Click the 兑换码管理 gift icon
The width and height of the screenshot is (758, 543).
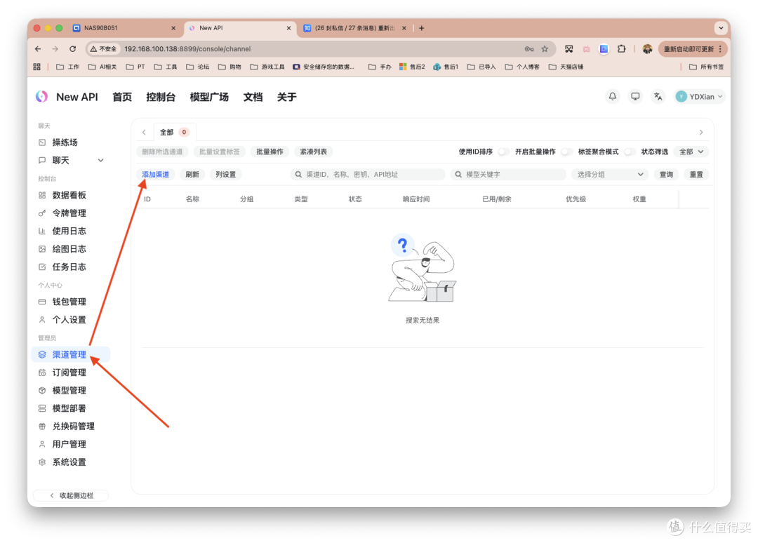point(42,426)
